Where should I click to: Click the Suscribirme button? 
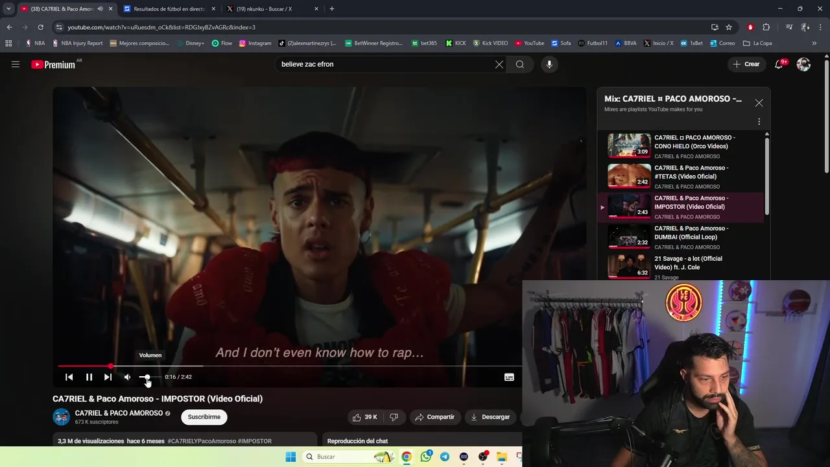[x=204, y=417]
